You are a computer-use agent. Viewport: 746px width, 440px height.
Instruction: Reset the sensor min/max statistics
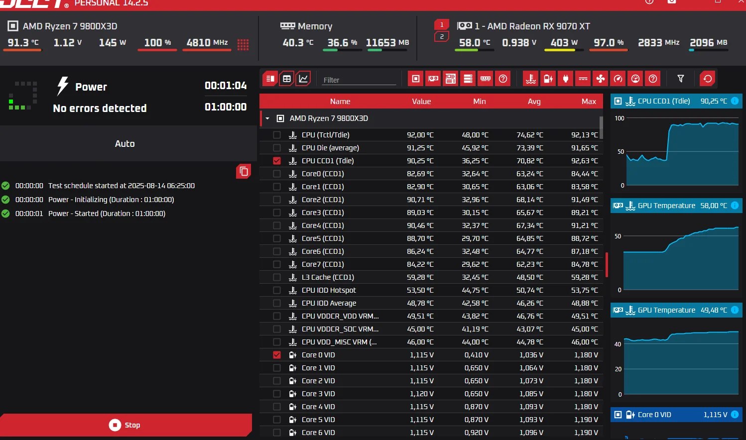708,79
